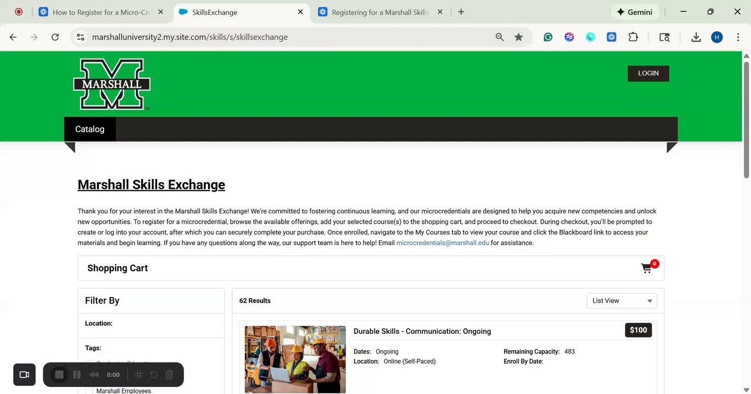Close the 'Registering for a Marshall Skills' tab
The image size is (751, 394).
[440, 11]
